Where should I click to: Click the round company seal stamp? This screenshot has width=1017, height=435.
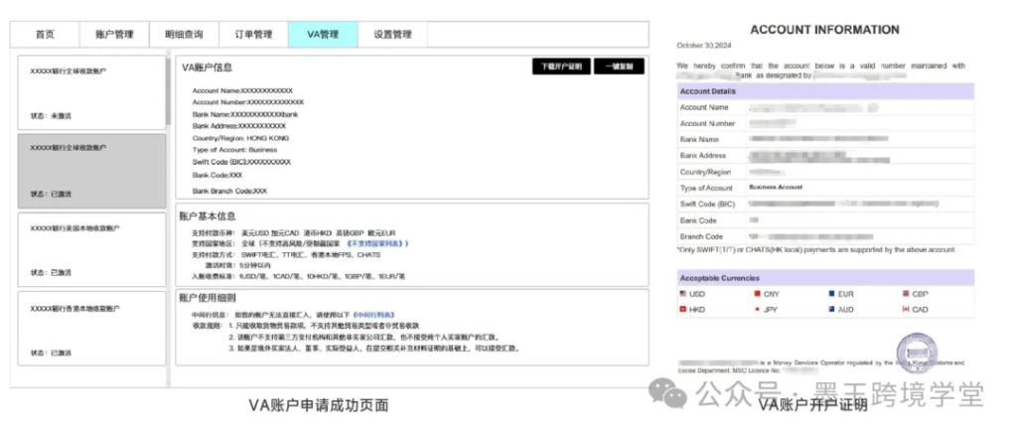(x=917, y=355)
